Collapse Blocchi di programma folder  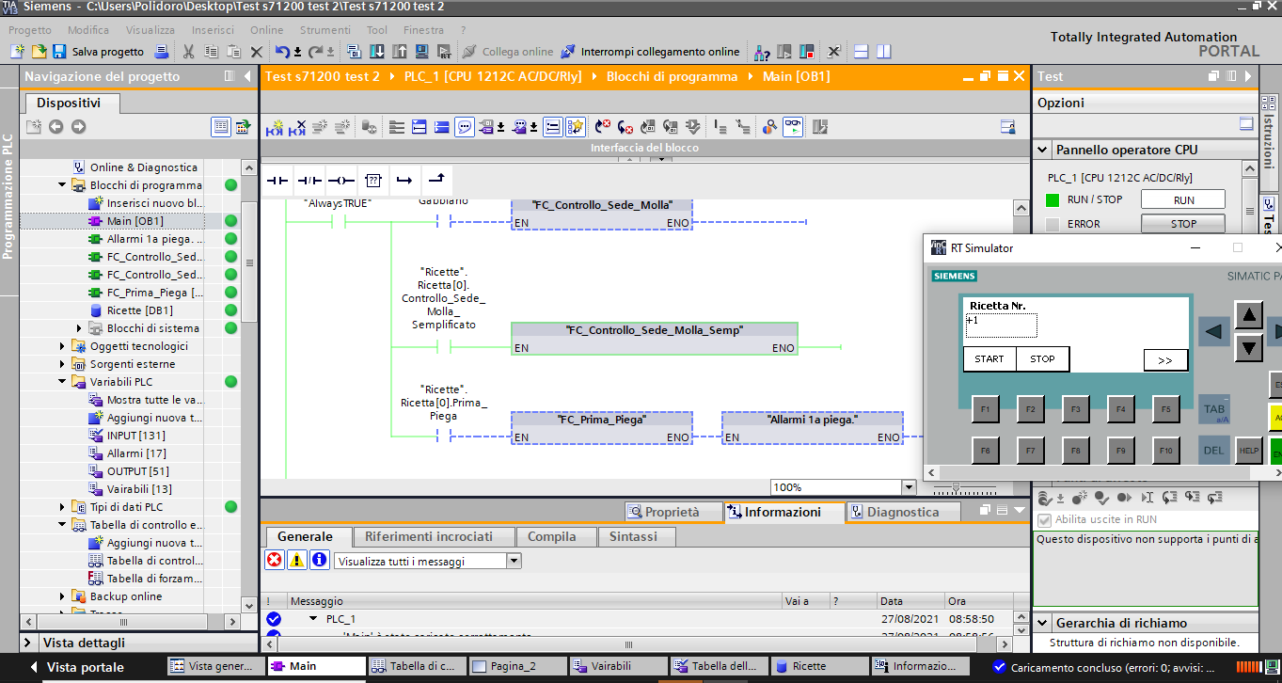64,185
